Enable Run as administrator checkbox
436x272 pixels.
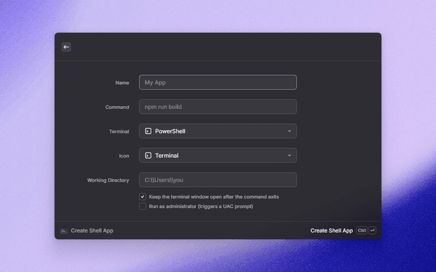142,206
